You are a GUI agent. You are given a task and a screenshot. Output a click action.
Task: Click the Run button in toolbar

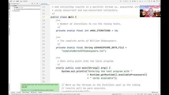click(131, 1)
